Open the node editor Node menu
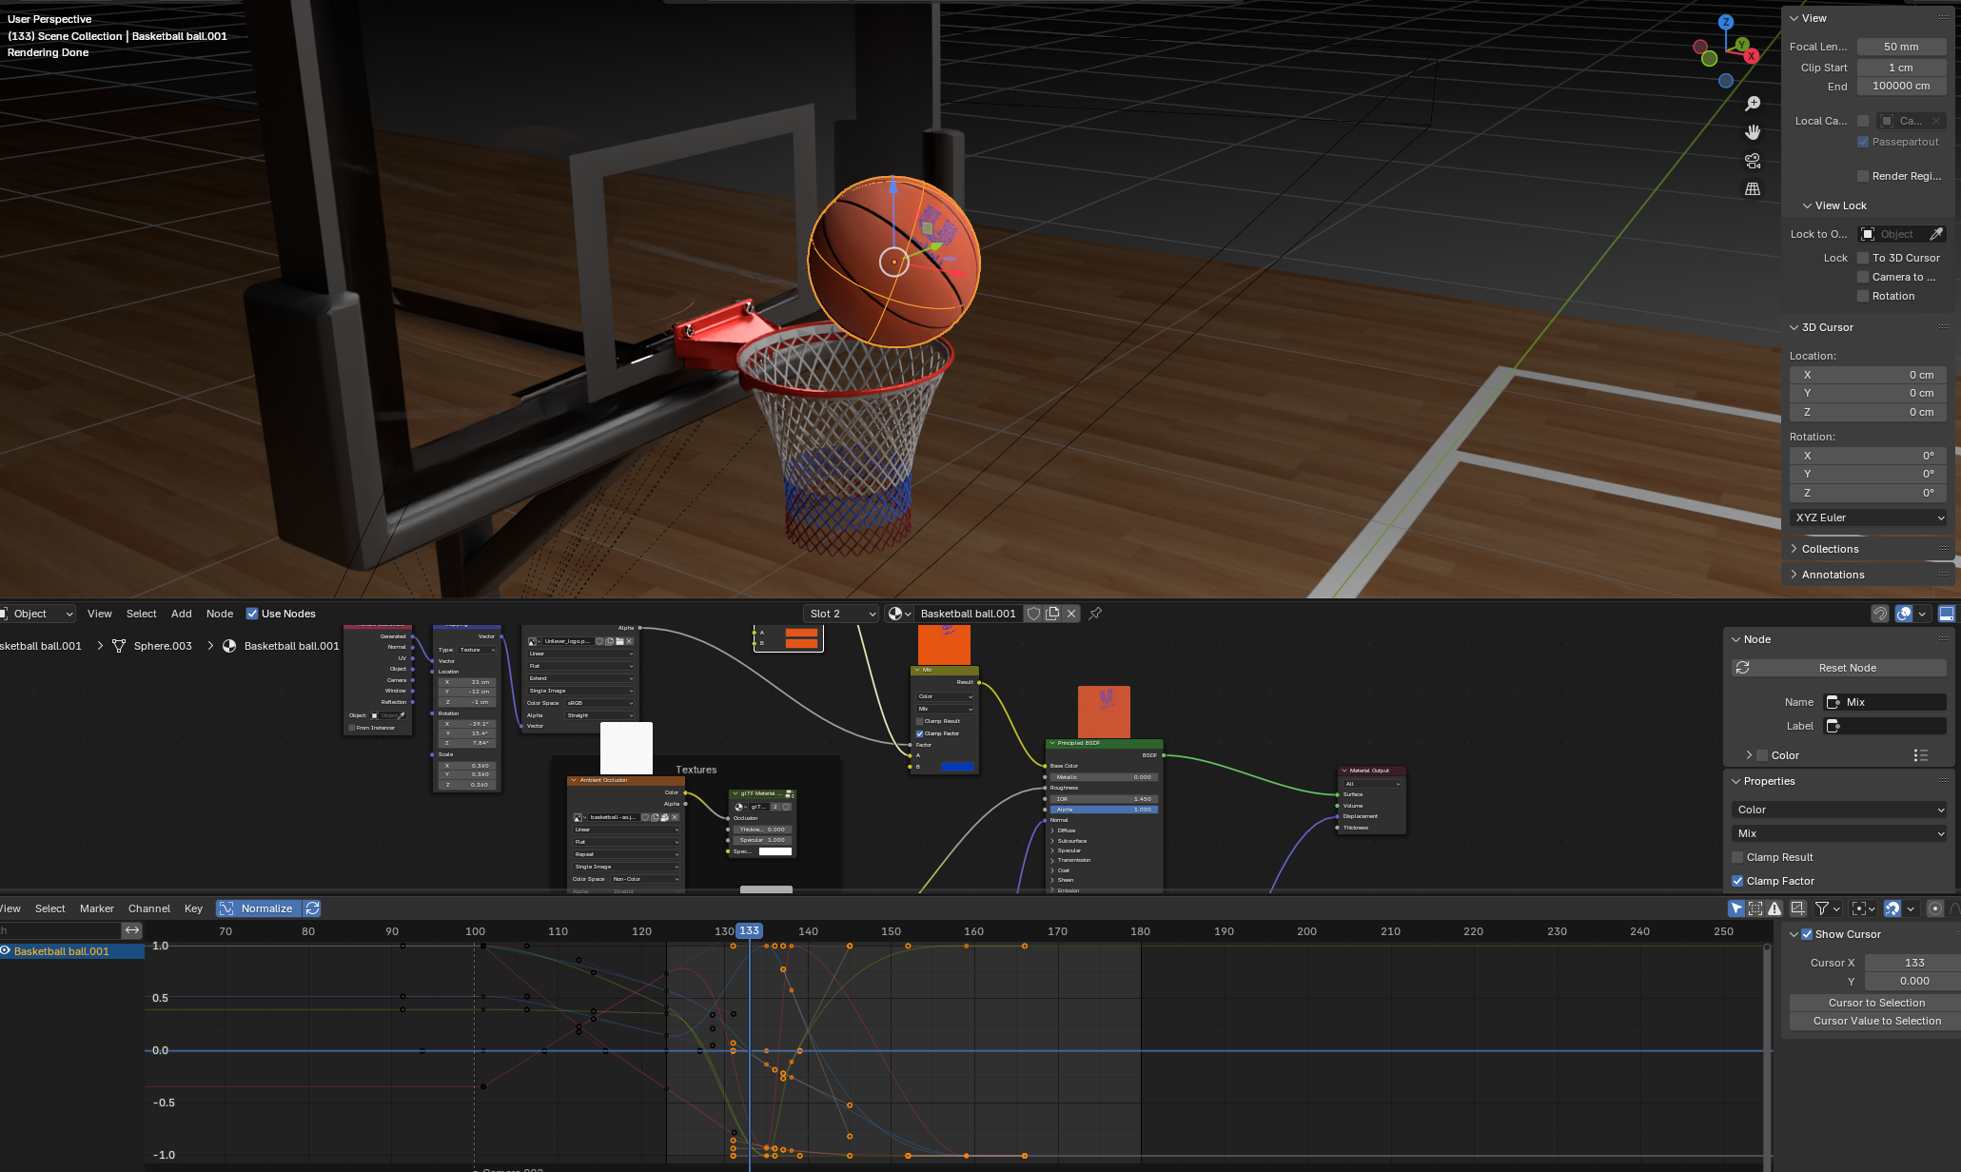 [220, 614]
